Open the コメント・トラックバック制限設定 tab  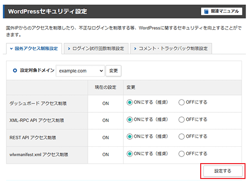pos(171,49)
